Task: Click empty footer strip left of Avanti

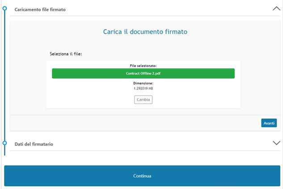Action: pyautogui.click(x=135, y=123)
